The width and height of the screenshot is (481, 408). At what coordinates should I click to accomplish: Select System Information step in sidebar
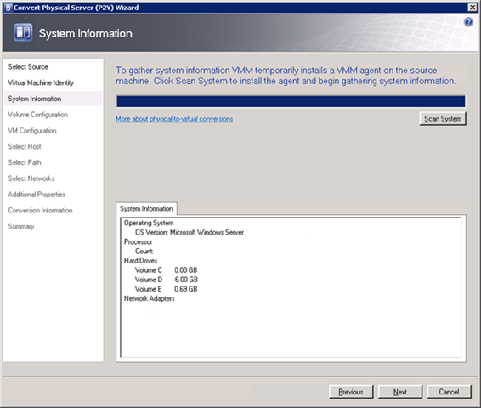[x=53, y=99]
